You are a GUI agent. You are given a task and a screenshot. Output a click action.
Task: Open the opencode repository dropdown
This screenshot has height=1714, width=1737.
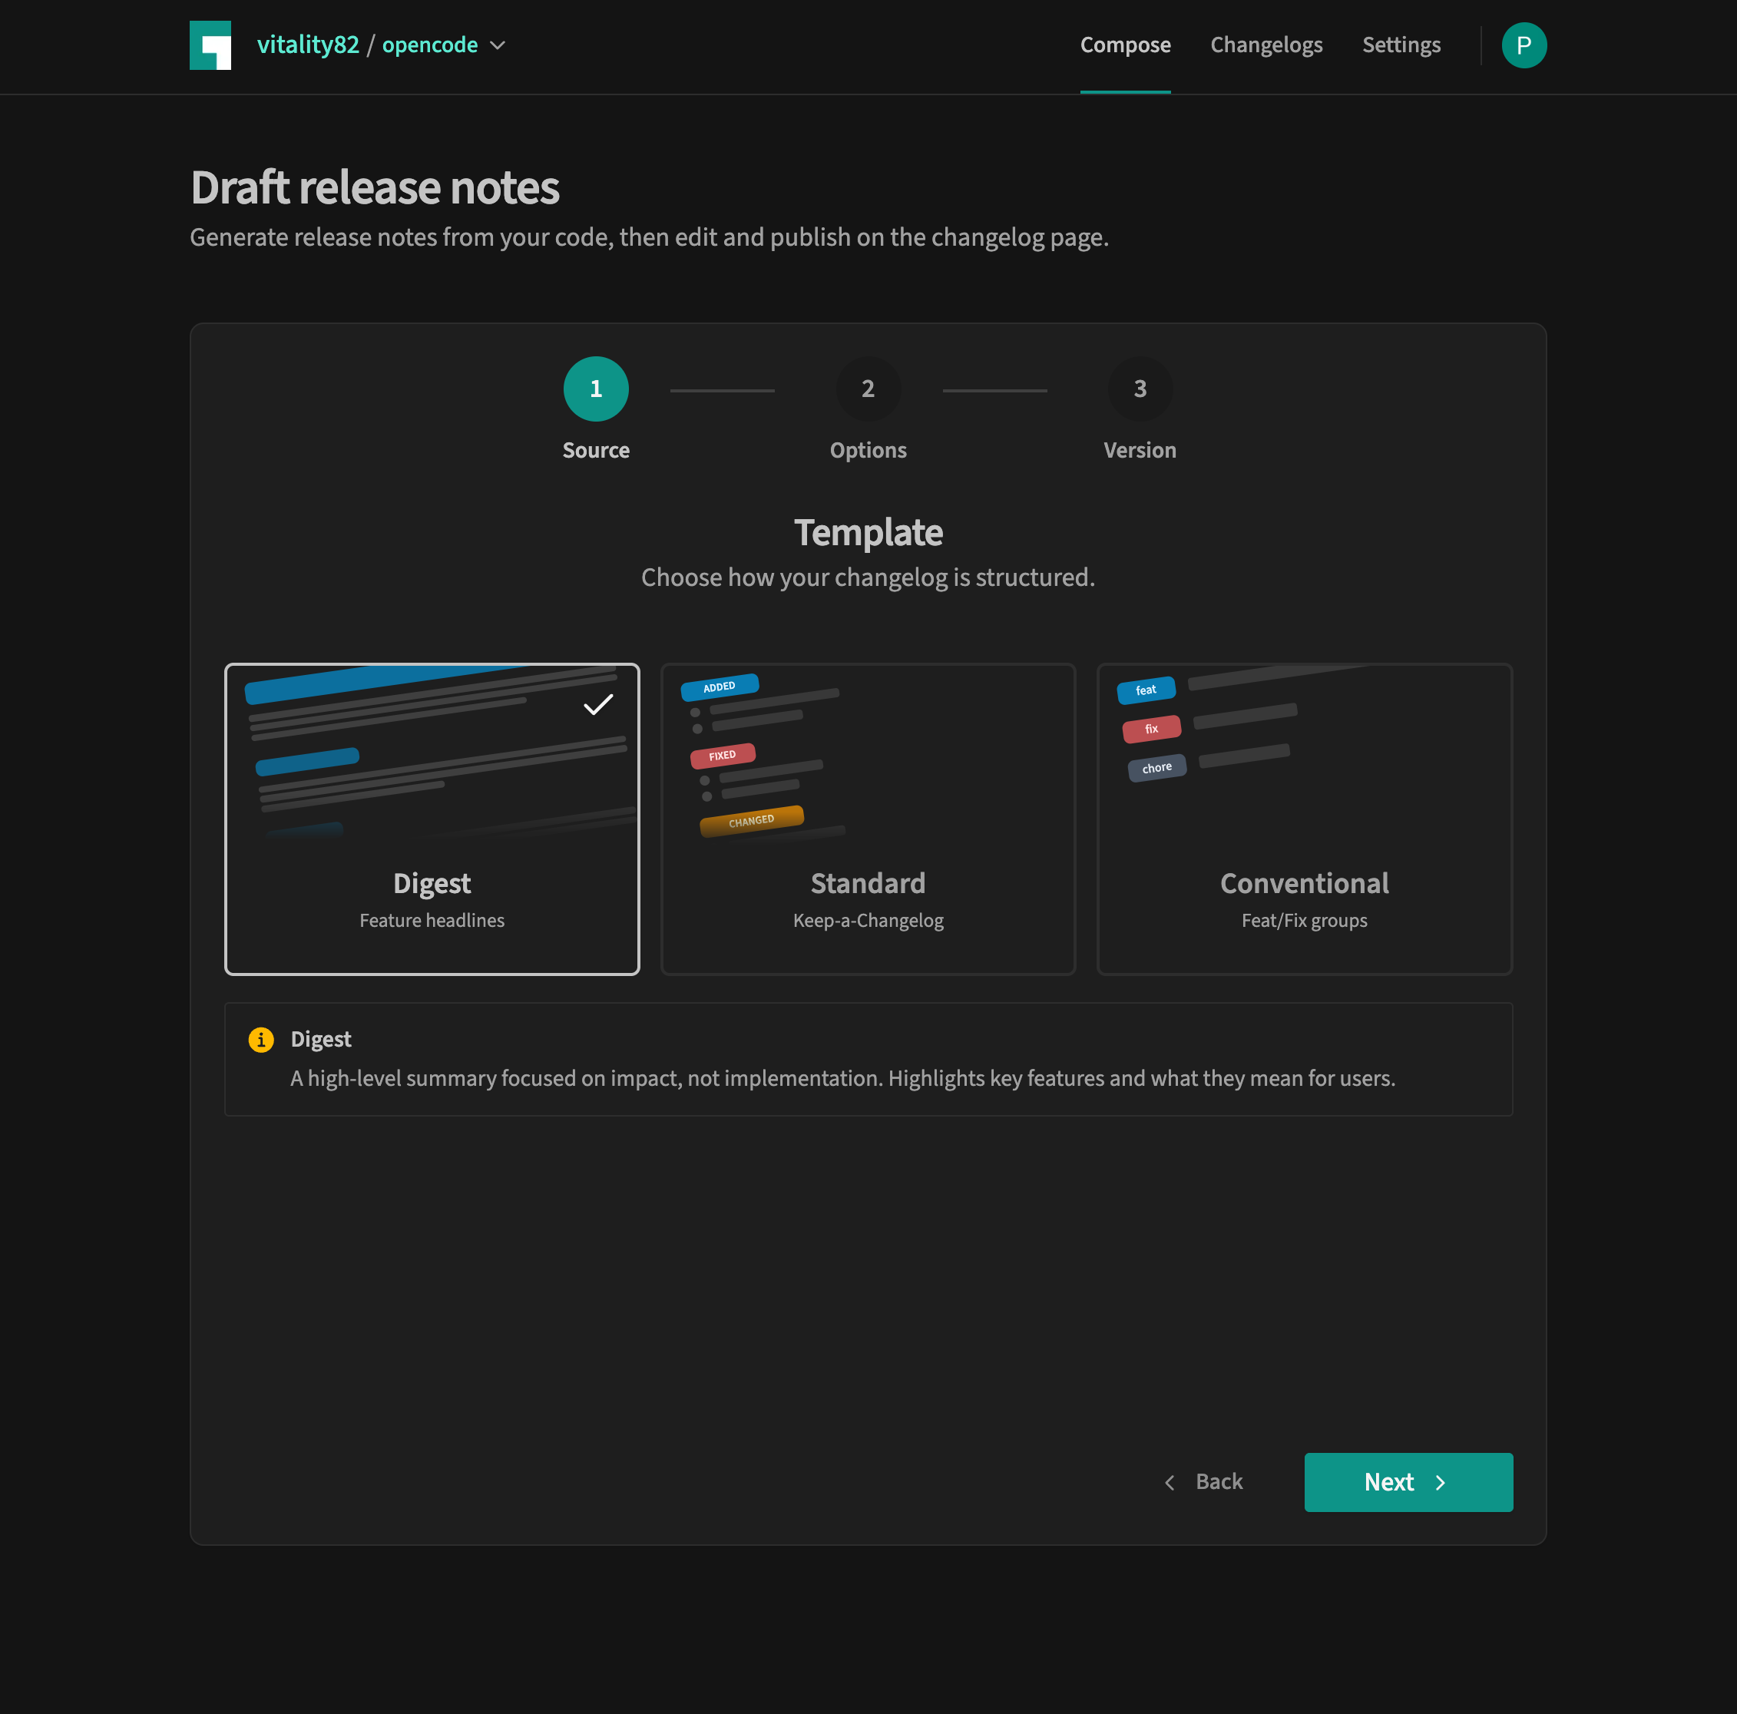click(430, 45)
